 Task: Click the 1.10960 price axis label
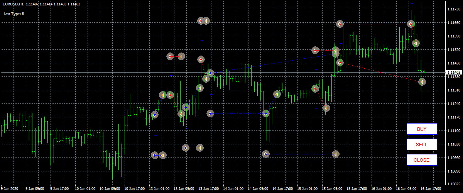[x=454, y=158]
